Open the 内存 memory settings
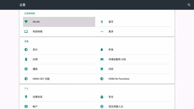 pos(135,69)
